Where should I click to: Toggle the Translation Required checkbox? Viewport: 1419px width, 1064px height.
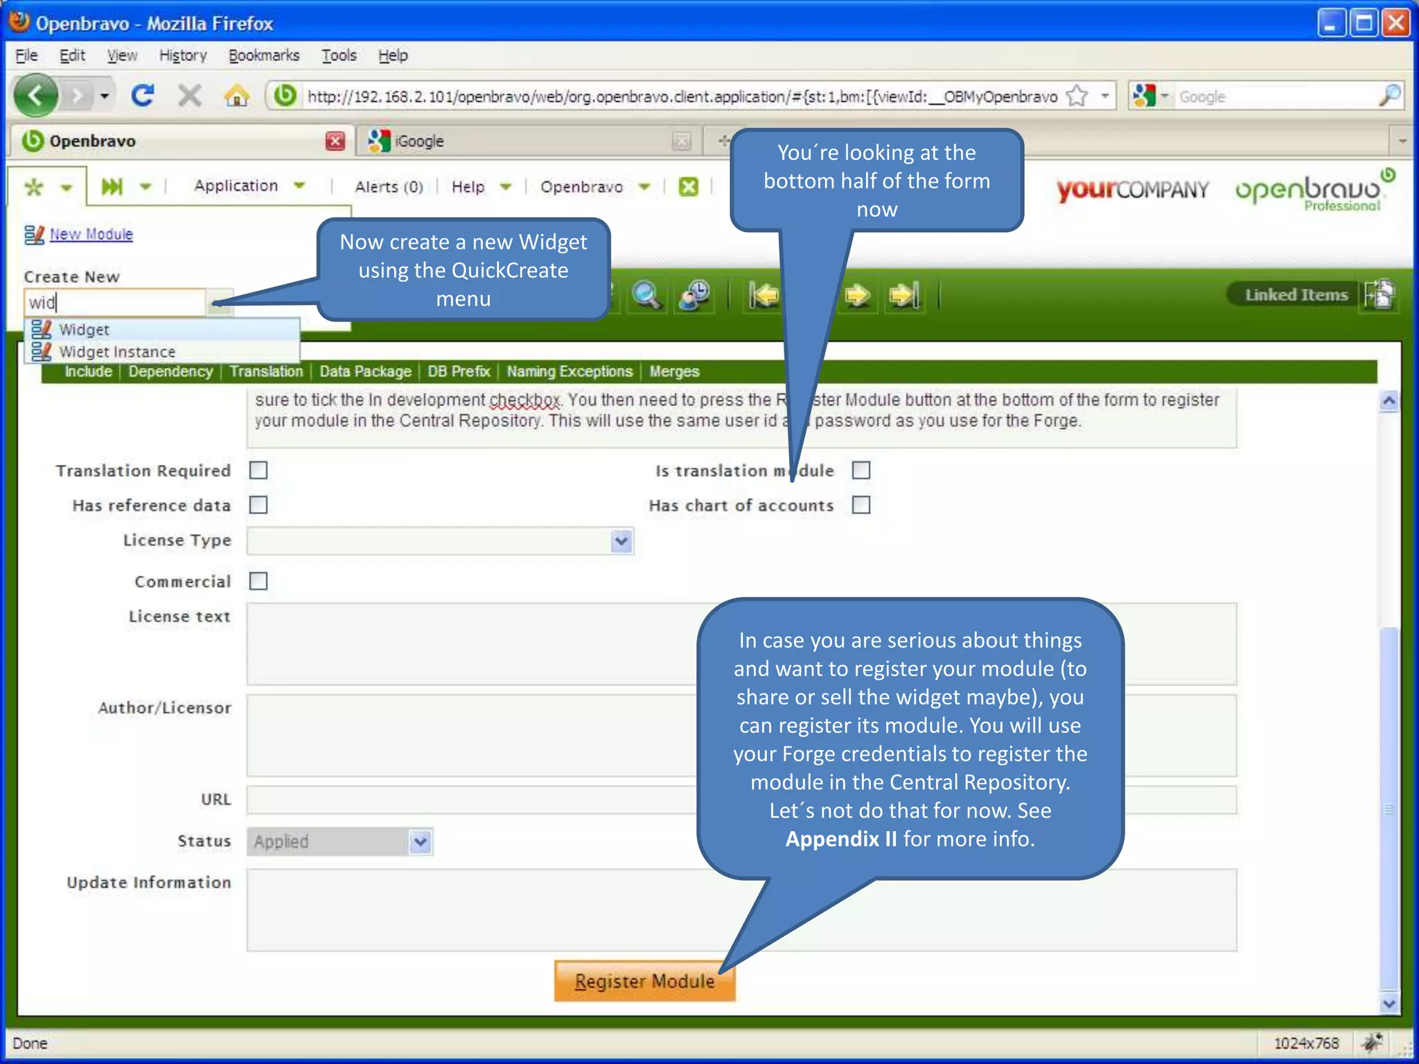258,470
